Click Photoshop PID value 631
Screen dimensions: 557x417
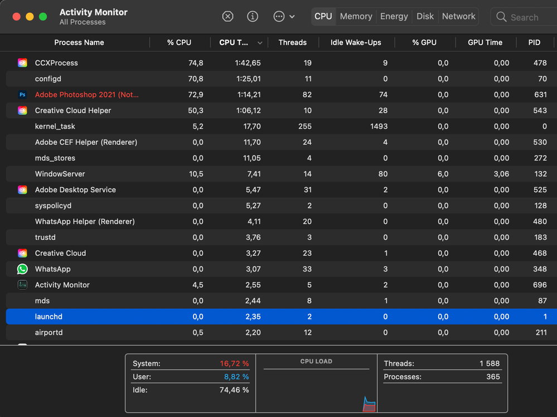540,95
